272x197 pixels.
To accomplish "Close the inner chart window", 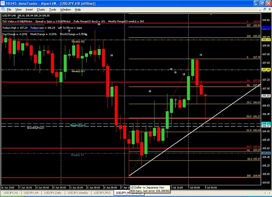I will pos(269,10).
